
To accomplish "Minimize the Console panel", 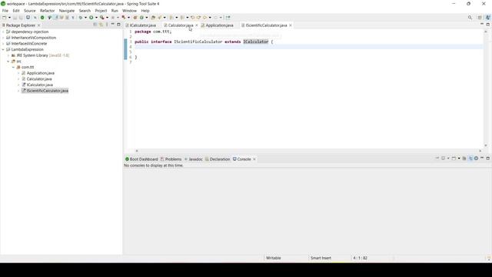I will pyautogui.click(x=482, y=158).
